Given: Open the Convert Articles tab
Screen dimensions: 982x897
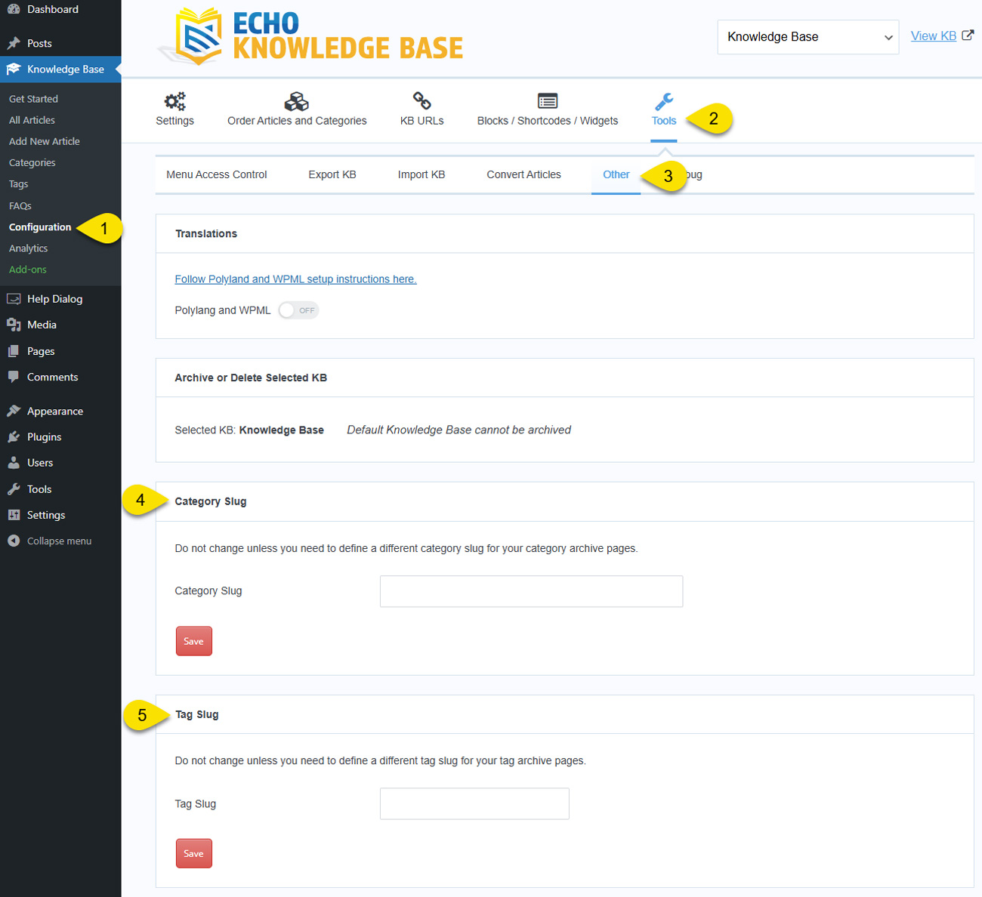Looking at the screenshot, I should coord(524,174).
